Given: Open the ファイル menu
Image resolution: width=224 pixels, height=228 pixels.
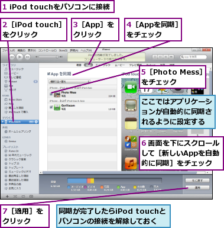Looking at the screenshot, I should point(8,50).
